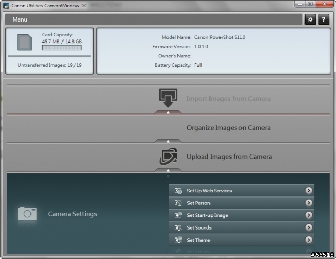The width and height of the screenshot is (336, 259).
Task: Expand the Import Images section tab arrow
Action: (x=168, y=112)
